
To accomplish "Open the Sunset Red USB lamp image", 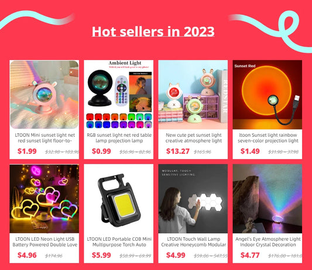I will [268, 95].
